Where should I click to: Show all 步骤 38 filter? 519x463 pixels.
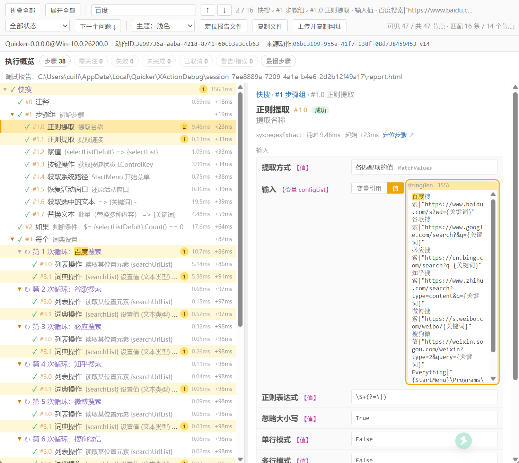[x=55, y=61]
